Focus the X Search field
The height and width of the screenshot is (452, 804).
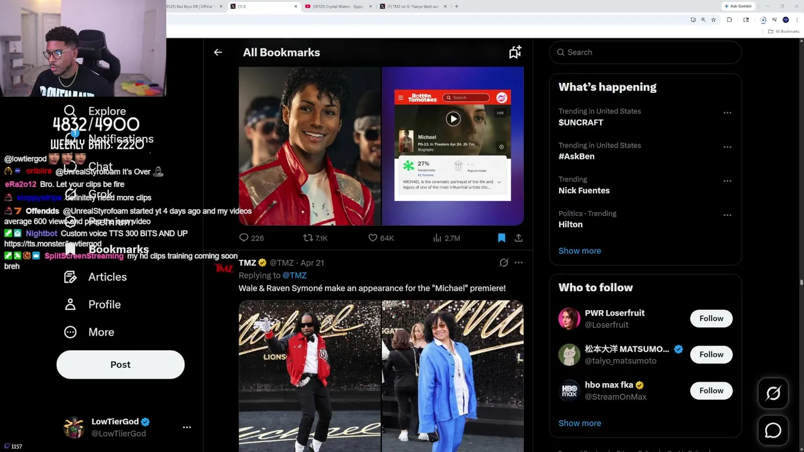tap(646, 52)
